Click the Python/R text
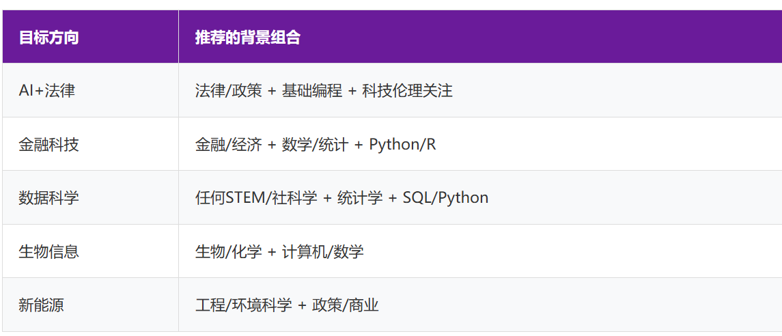The image size is (782, 336). [402, 144]
